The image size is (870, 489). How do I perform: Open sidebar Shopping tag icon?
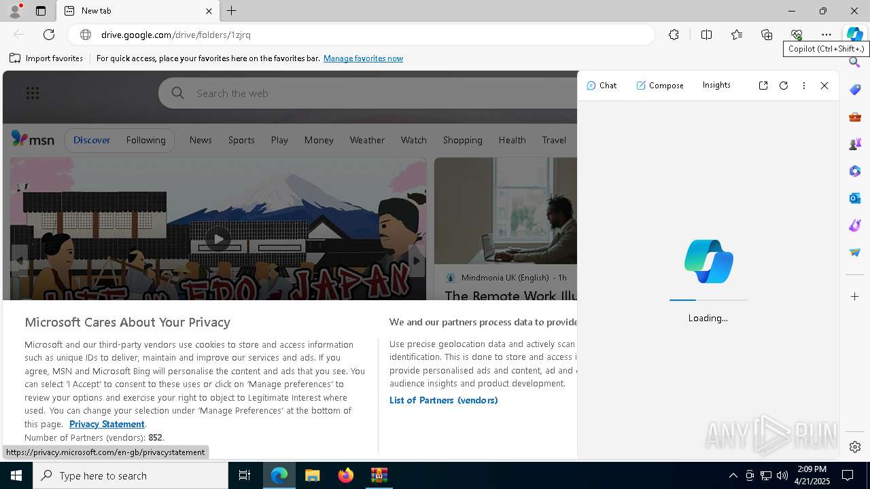click(x=855, y=90)
